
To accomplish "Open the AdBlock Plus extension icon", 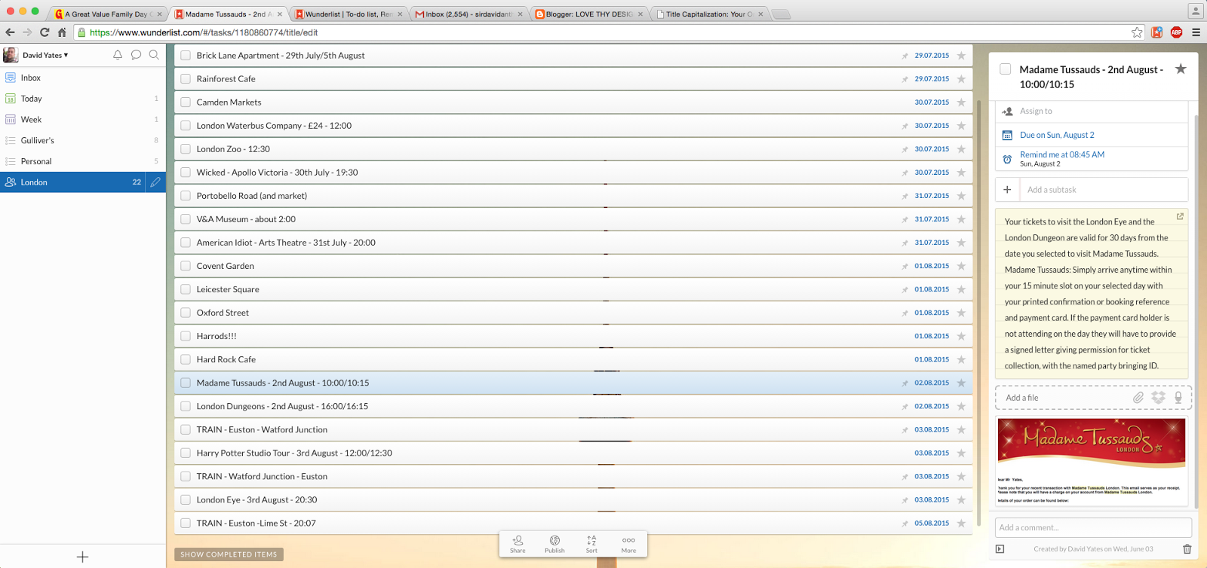I will [x=1176, y=32].
